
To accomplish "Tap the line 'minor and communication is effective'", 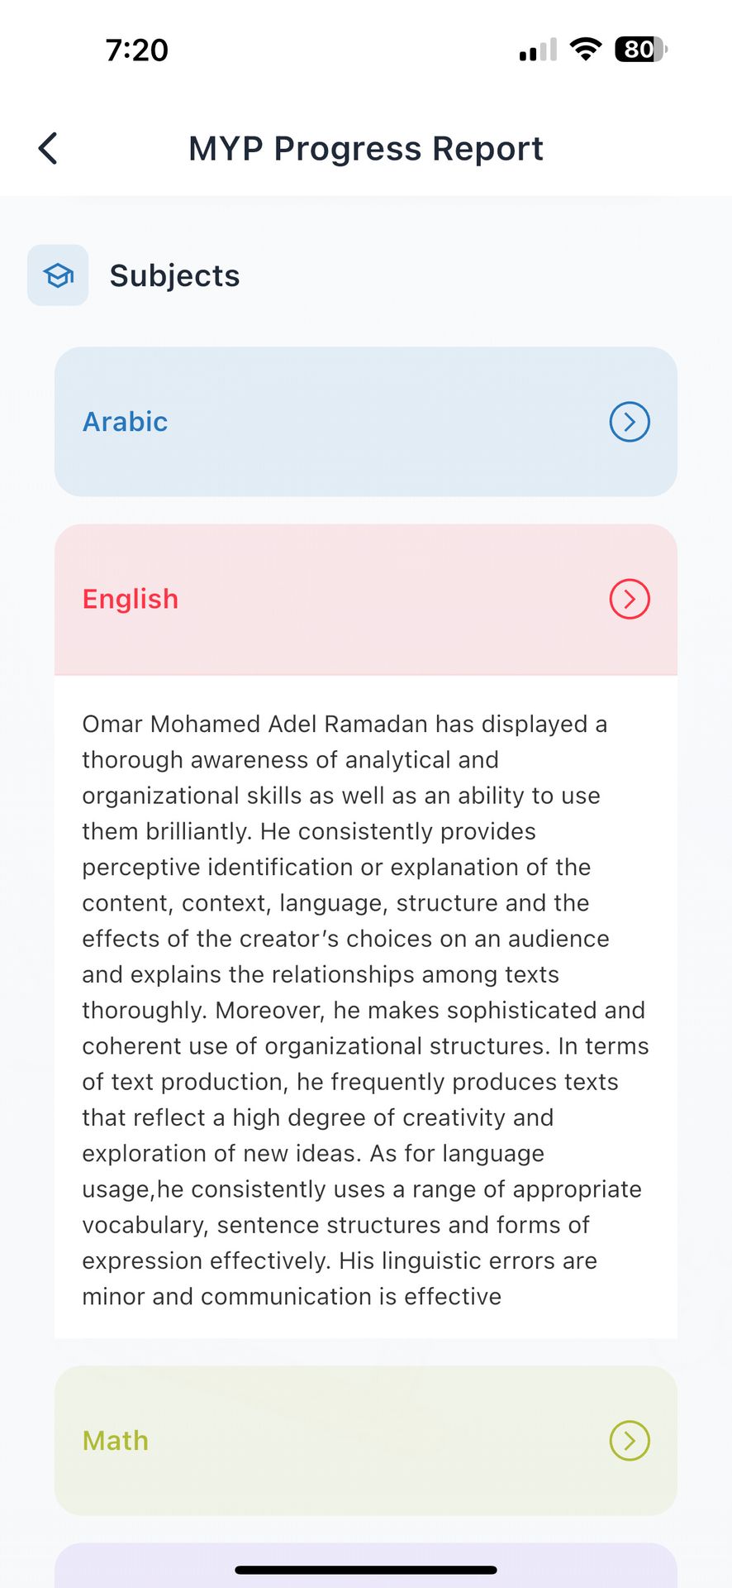I will coord(292,1296).
